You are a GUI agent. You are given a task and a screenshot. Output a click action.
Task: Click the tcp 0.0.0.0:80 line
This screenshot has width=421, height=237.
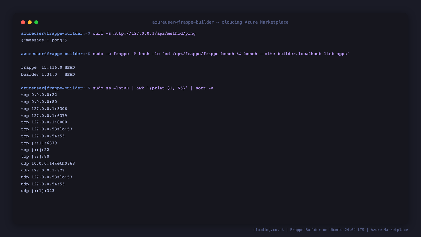tap(39, 102)
